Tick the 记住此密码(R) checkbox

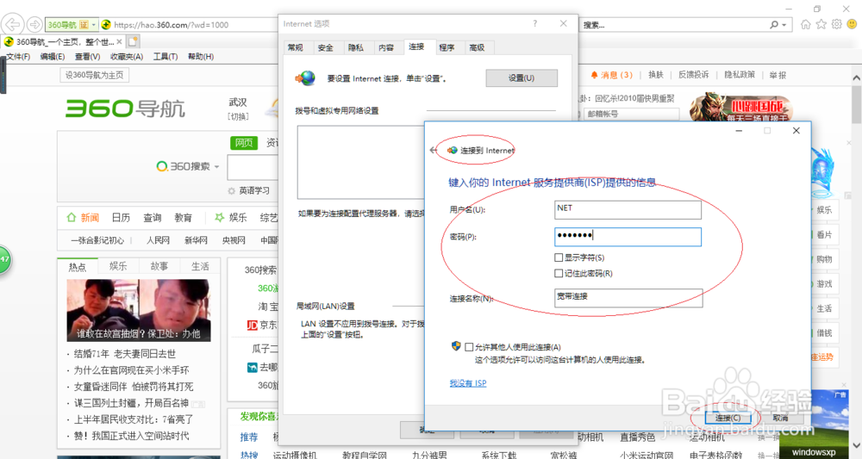559,274
